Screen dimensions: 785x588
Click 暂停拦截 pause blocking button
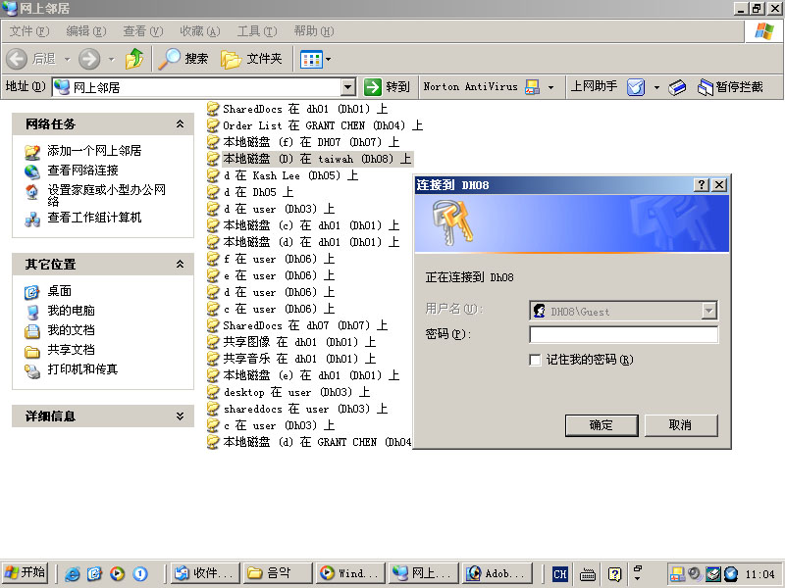[730, 87]
